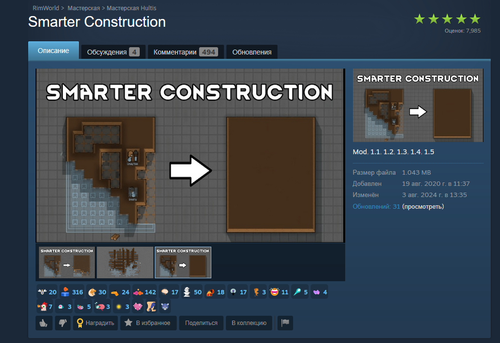Viewport: 500px width, 343px height.
Task: Click the thumbs down rate button
Action: [62, 323]
